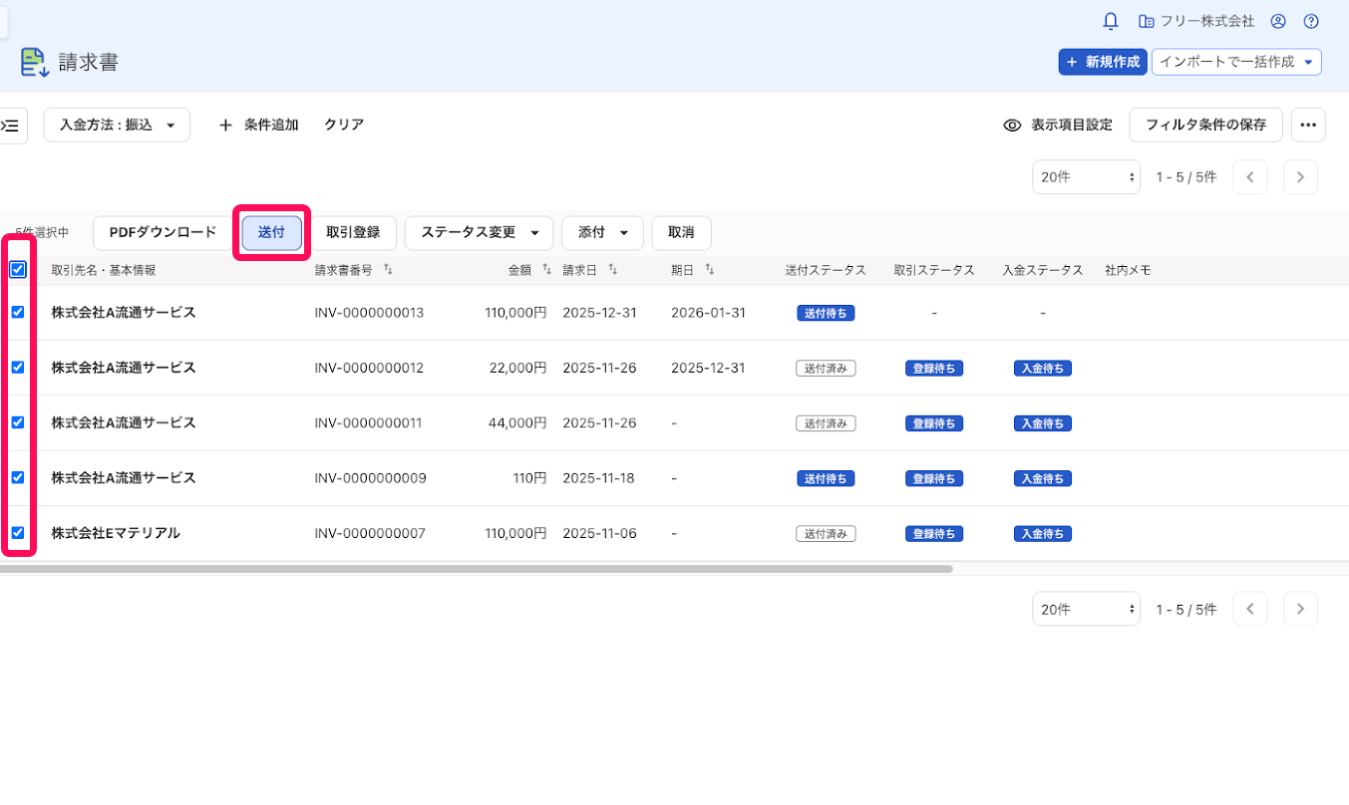Click invoice number INV-0000000012
Image resolution: width=1349 pixels, height=805 pixels.
(369, 368)
